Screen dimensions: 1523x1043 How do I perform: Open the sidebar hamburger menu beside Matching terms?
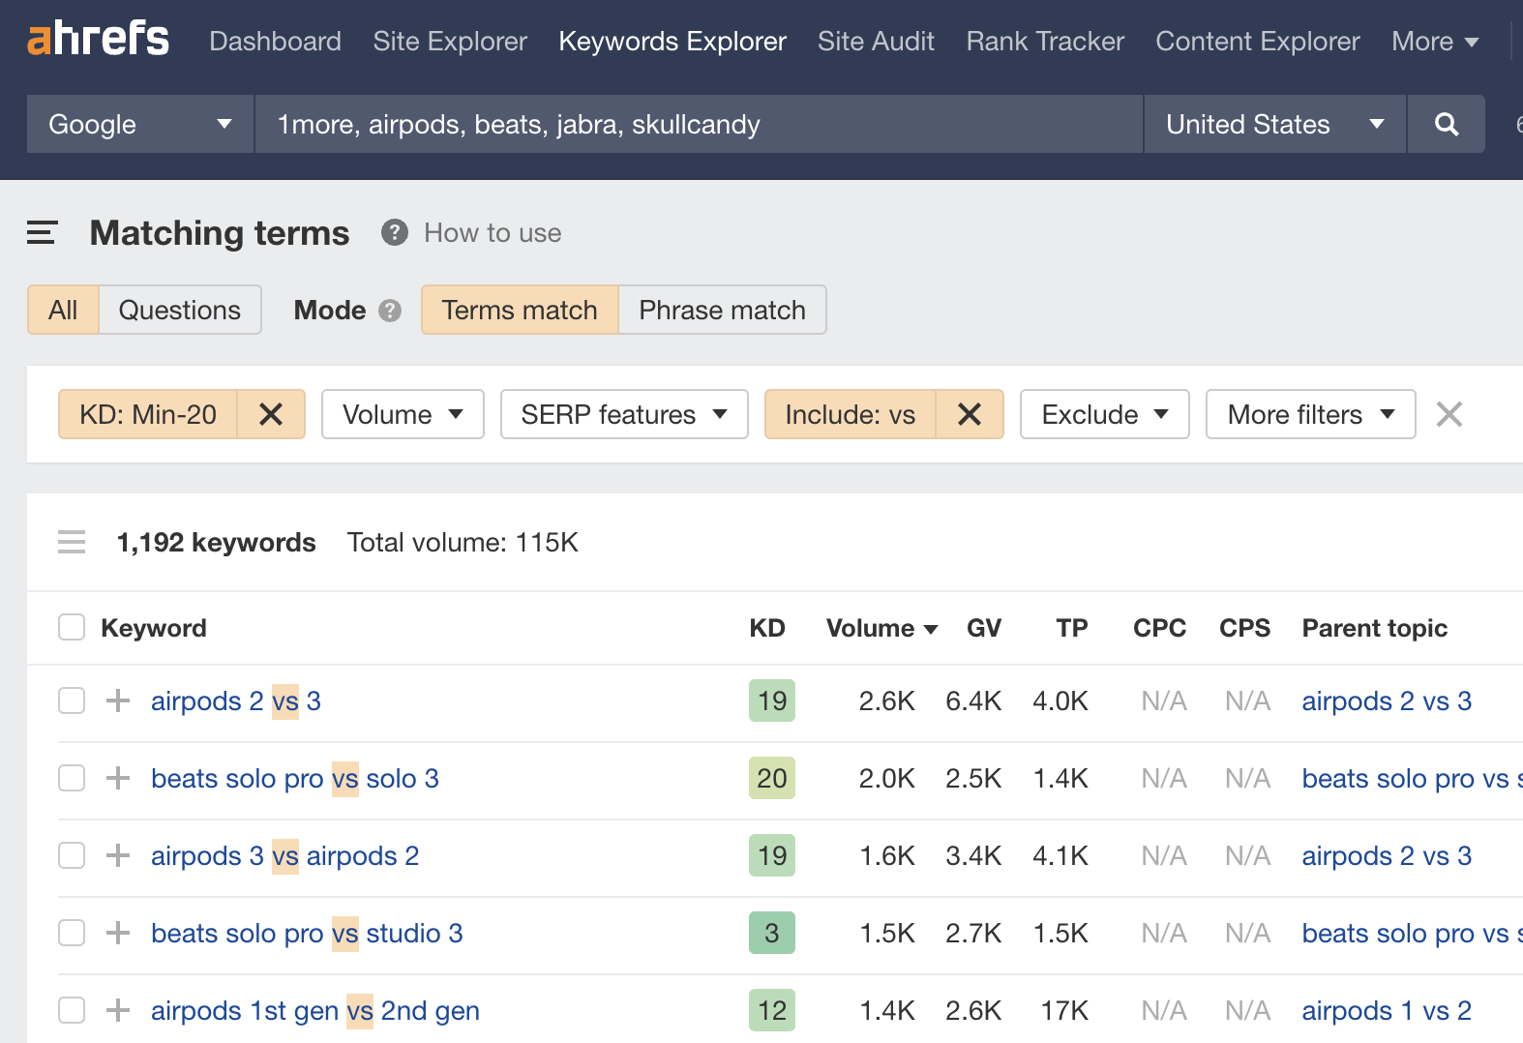(42, 232)
